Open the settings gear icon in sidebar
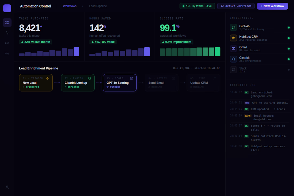This screenshot has width=294, height=196. 7,53
